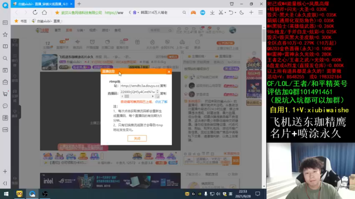
Task: Expand the 直播回看 section arrow
Action: [x=233, y=57]
